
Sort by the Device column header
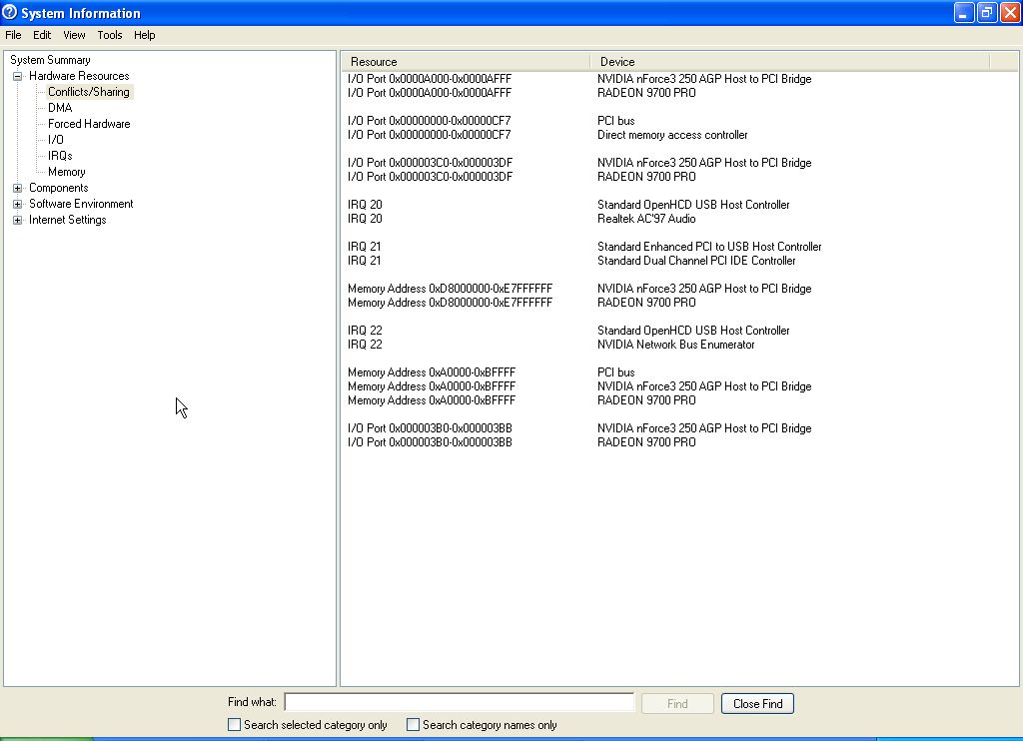[790, 62]
